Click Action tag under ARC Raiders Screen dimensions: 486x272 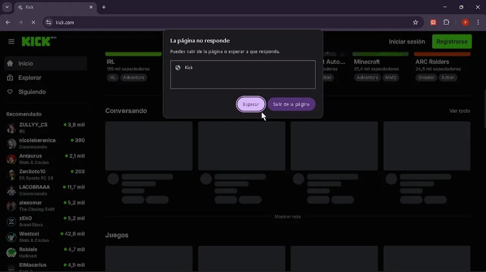tap(448, 77)
